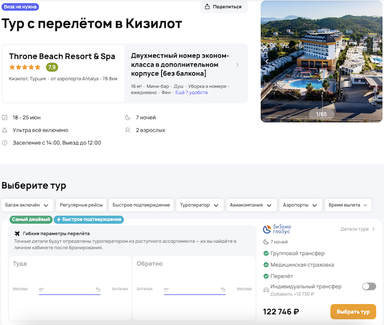Toggle the Регулярные рейсы filter chip
Viewport: 384px width, 325px height.
point(81,205)
